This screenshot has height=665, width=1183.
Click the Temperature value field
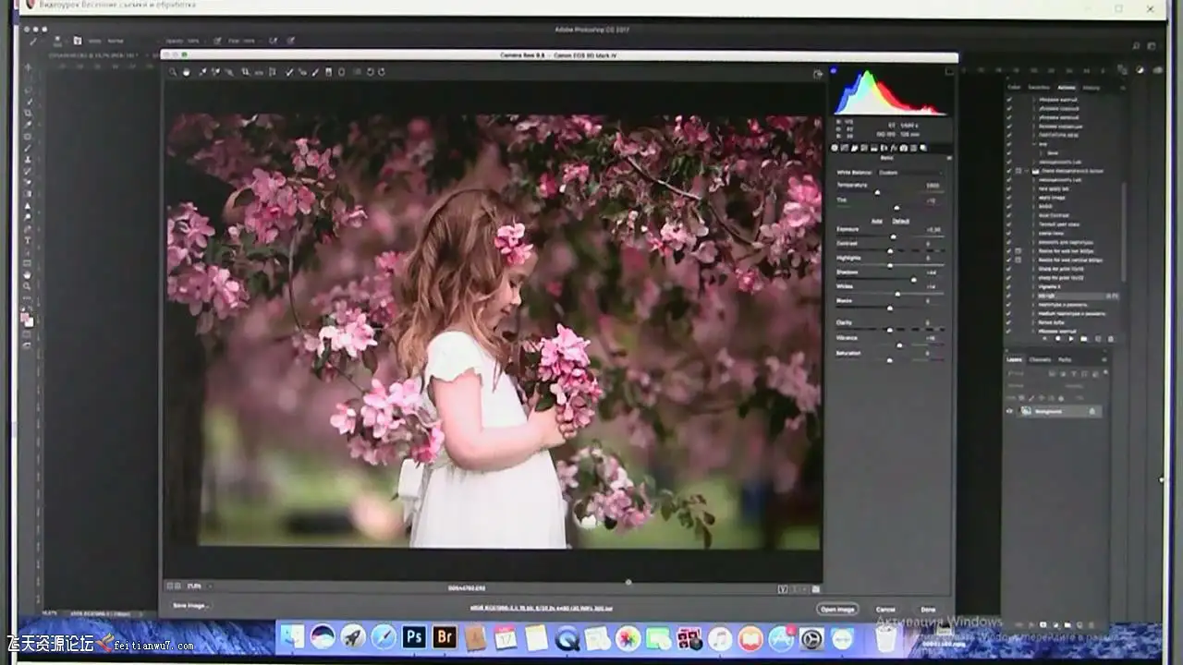(x=932, y=185)
